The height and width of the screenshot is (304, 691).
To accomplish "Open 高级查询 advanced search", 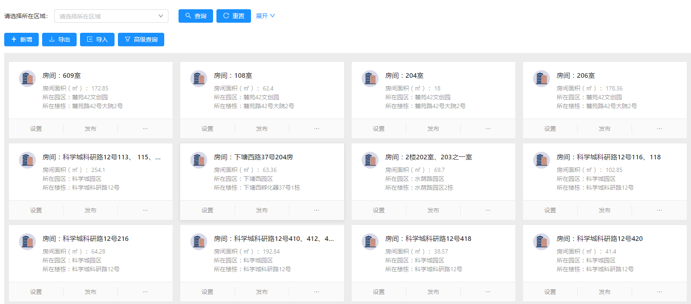I will click(141, 40).
